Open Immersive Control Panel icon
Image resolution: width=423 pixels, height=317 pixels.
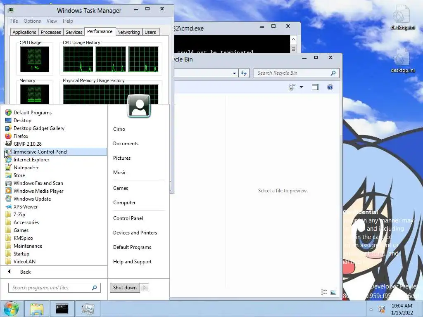pyautogui.click(x=8, y=151)
